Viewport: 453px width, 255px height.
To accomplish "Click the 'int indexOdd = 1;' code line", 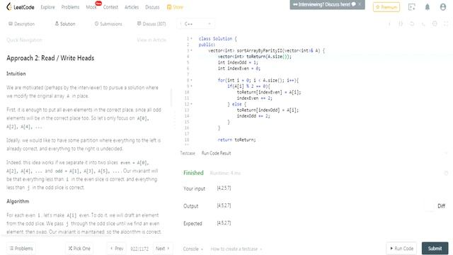I will pos(238,62).
